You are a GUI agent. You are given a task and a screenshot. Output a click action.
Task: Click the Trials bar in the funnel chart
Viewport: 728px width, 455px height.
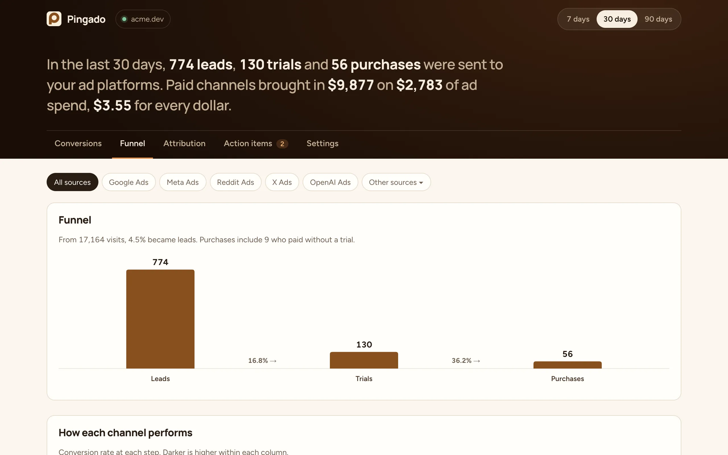click(364, 360)
